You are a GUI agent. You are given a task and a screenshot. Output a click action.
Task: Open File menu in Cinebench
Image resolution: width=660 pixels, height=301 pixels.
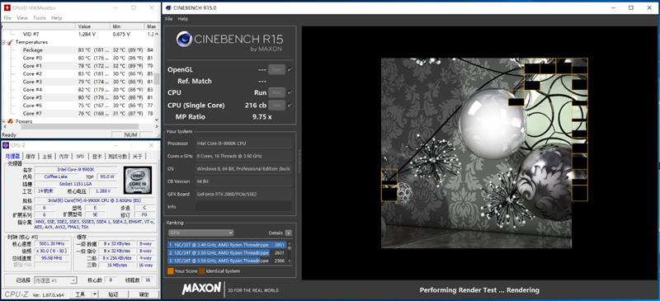coord(169,19)
